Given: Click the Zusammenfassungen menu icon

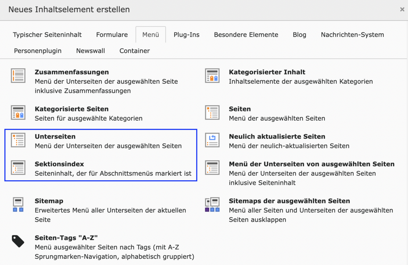Looking at the screenshot, I should click(18, 76).
